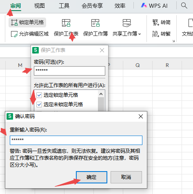Viewport: 193px width, 194px height.
Task: Open the 工具 tab
Action: point(64,6)
